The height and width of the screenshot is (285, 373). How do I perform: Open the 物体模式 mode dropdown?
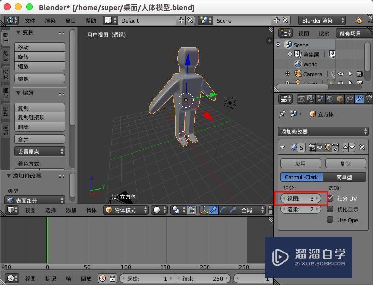coord(126,210)
